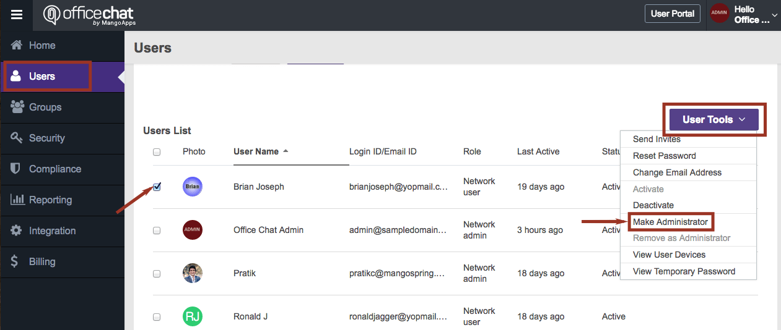
Task: Select Reset Password menu entry
Action: click(664, 156)
